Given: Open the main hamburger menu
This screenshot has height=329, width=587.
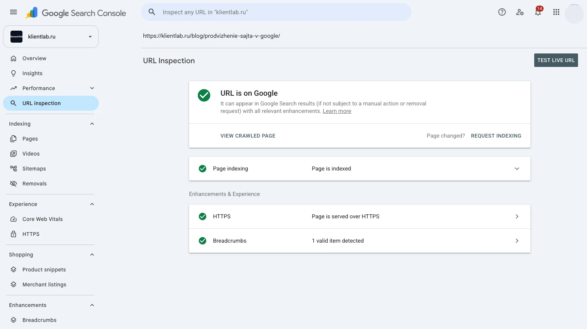Looking at the screenshot, I should point(13,12).
